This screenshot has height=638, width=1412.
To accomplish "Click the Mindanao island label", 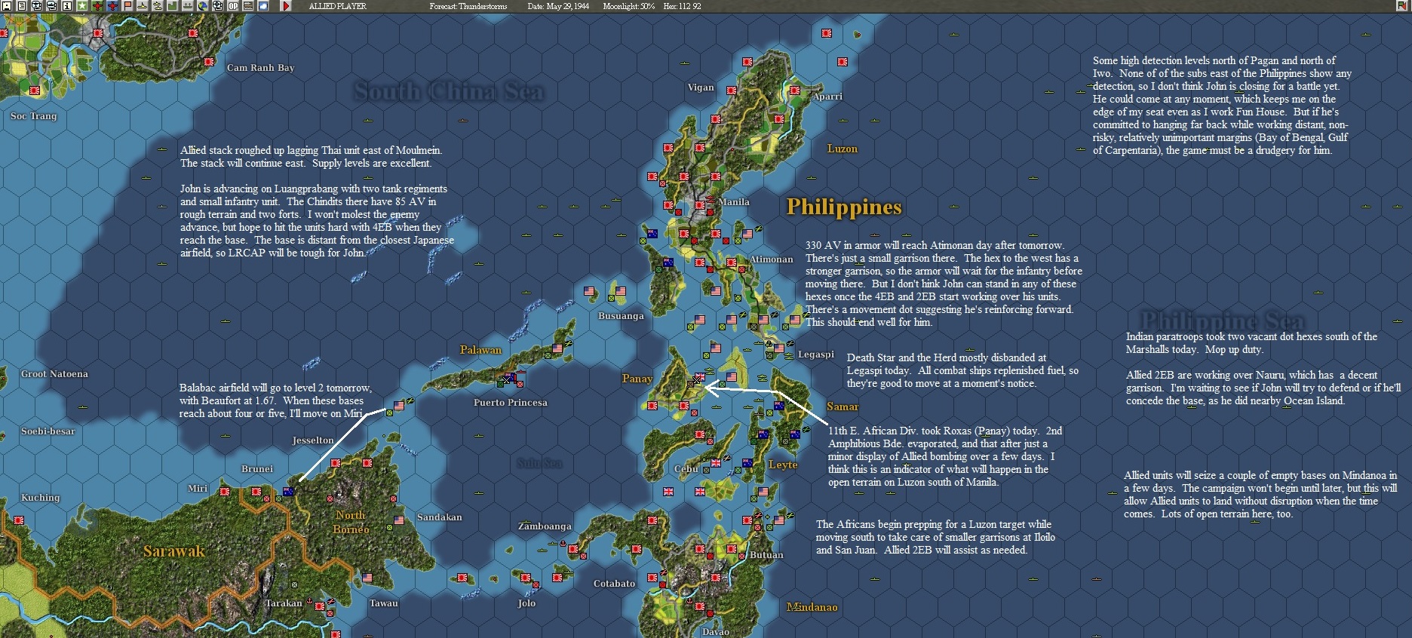I will 812,607.
